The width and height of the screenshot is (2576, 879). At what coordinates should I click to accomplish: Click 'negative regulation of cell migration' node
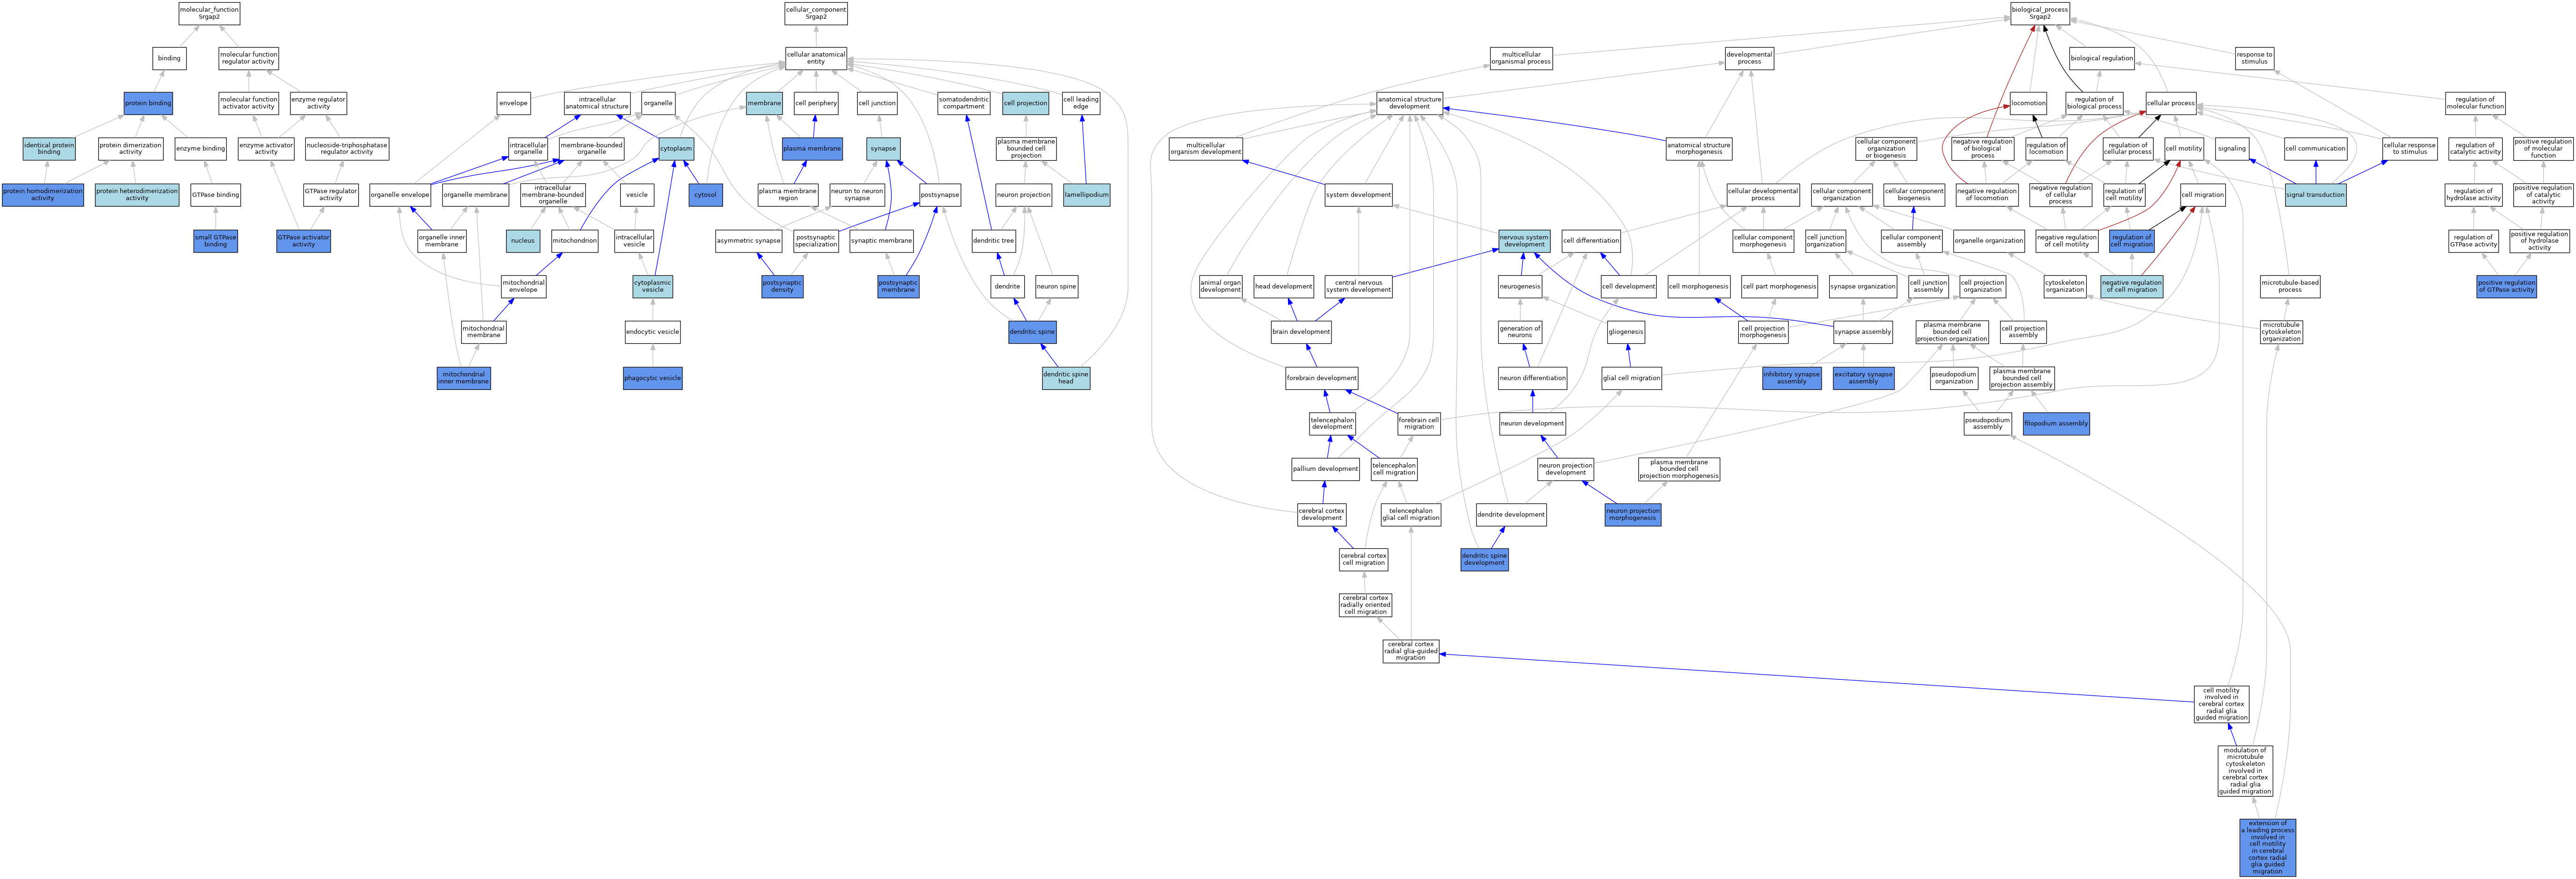click(2131, 287)
